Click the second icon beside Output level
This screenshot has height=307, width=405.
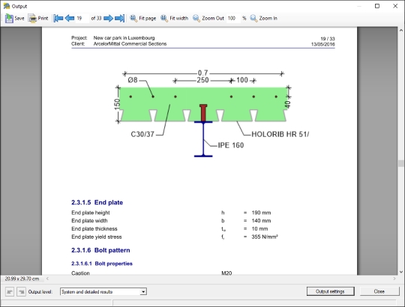click(21, 291)
